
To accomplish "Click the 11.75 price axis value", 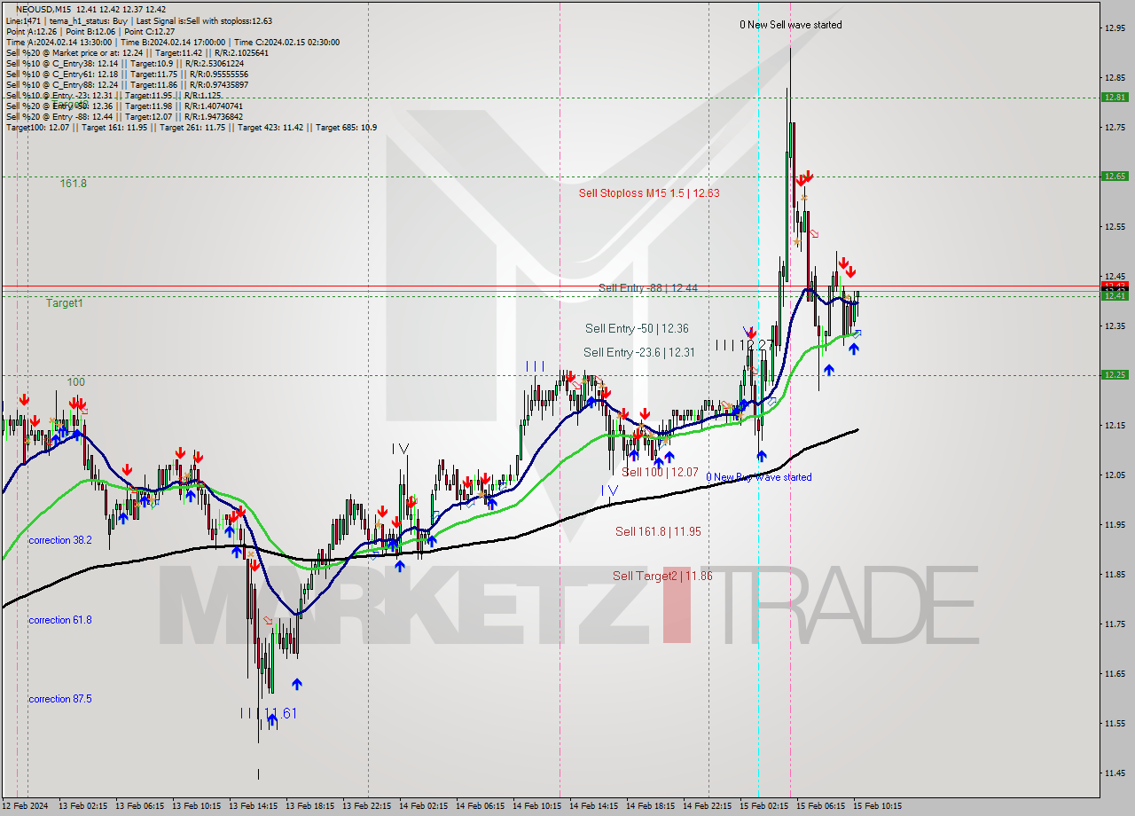I will 1115,624.
